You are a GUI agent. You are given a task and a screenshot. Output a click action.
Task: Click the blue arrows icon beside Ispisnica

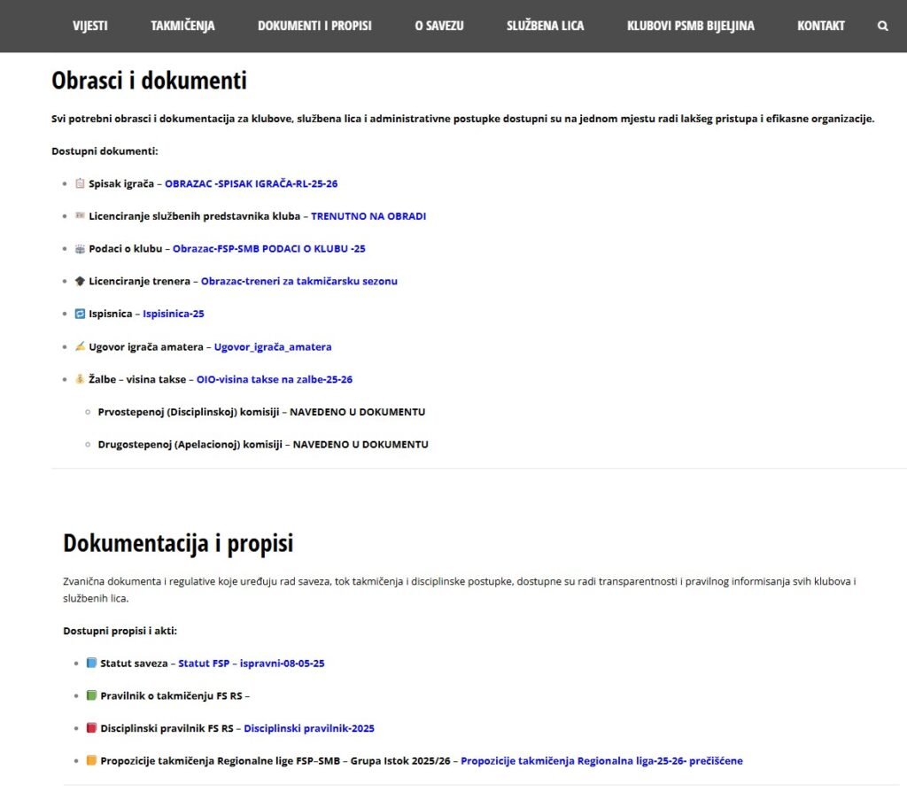click(80, 314)
